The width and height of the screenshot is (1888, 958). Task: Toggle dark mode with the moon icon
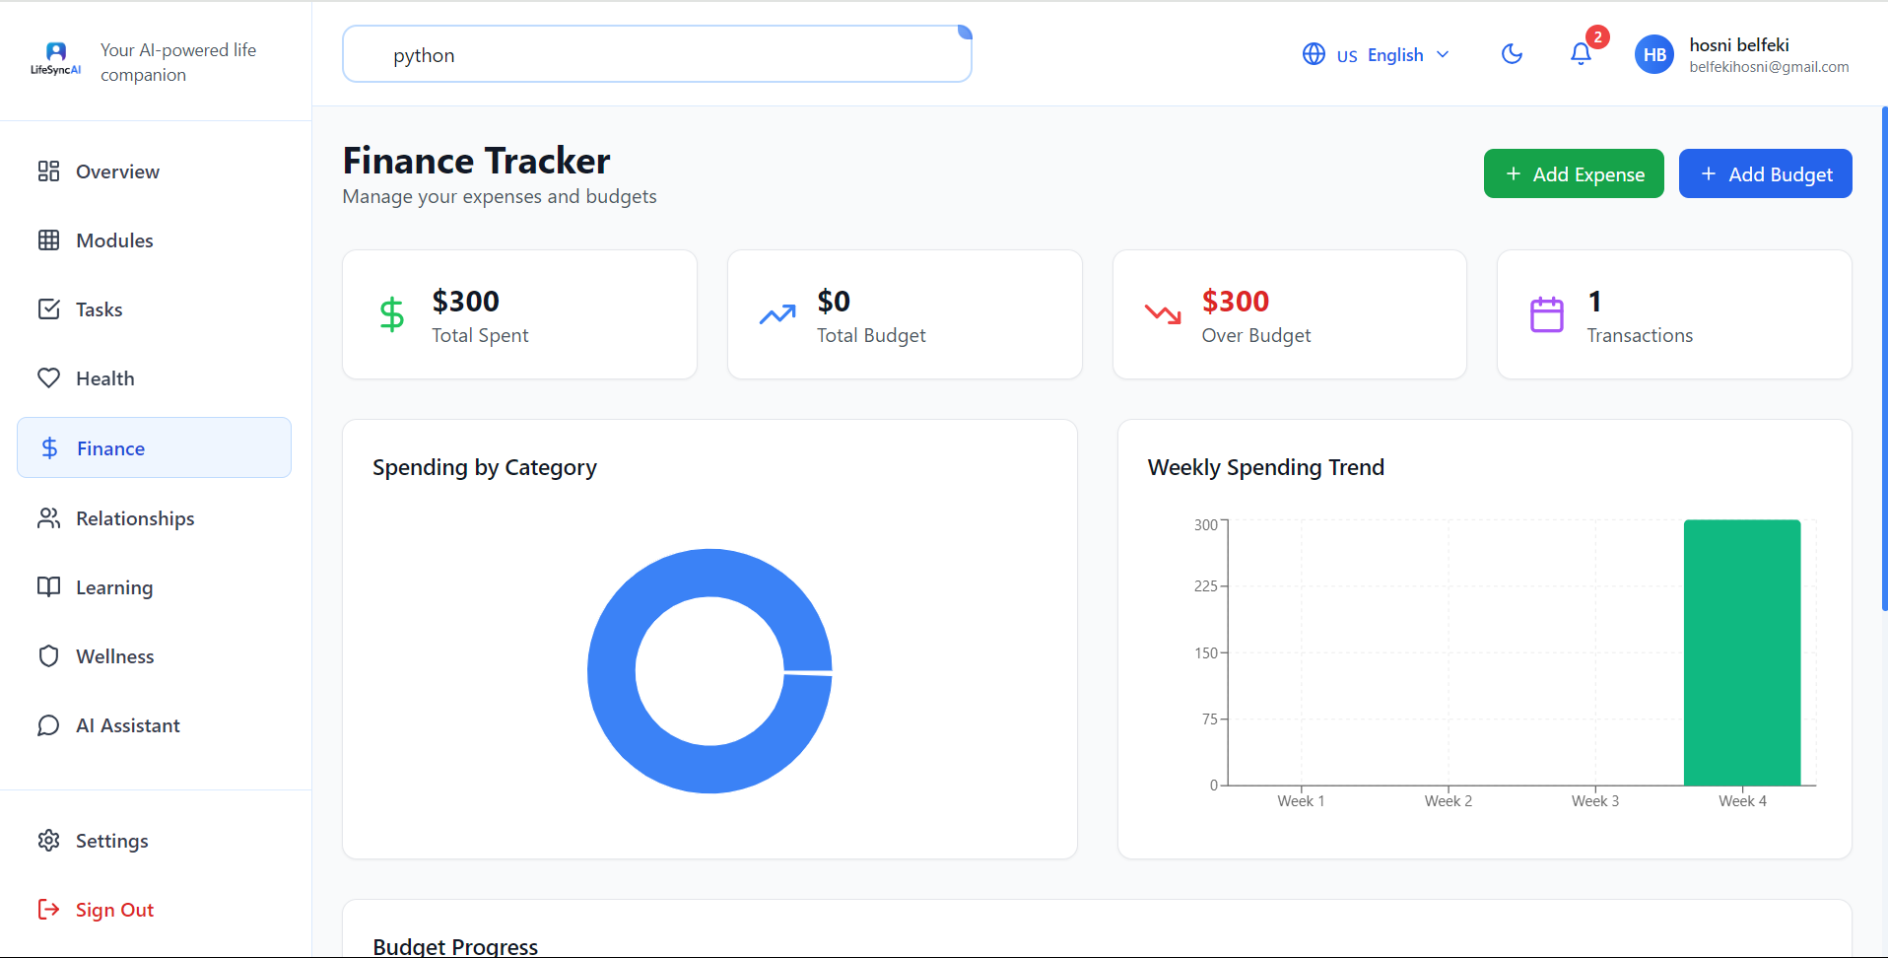(x=1512, y=54)
